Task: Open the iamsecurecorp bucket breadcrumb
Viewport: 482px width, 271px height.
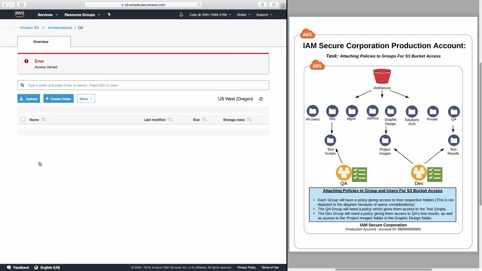Action: (60, 27)
